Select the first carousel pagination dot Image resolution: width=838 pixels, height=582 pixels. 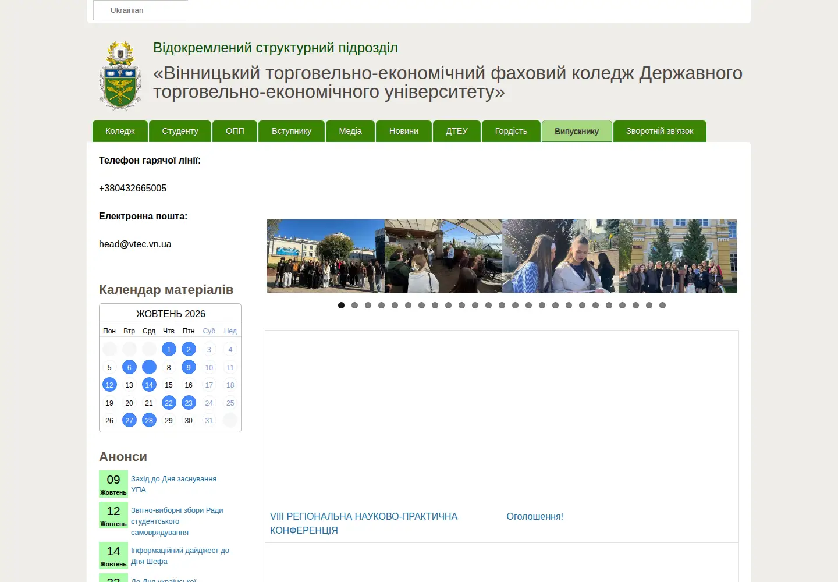pyautogui.click(x=341, y=305)
